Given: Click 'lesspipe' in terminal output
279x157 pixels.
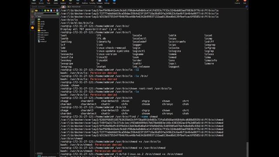Looking at the screenshot, I should coord(67,64).
